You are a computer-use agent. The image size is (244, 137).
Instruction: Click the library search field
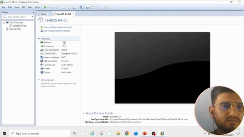point(17,17)
